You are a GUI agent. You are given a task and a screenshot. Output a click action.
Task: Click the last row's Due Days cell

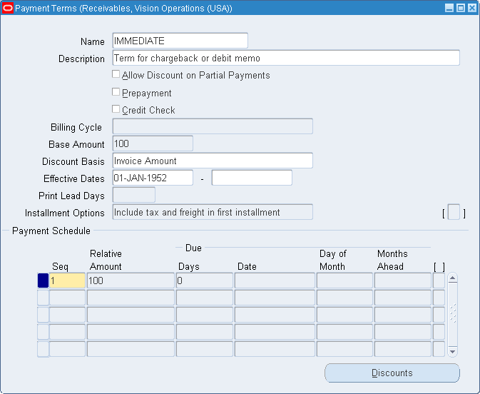[205, 349]
